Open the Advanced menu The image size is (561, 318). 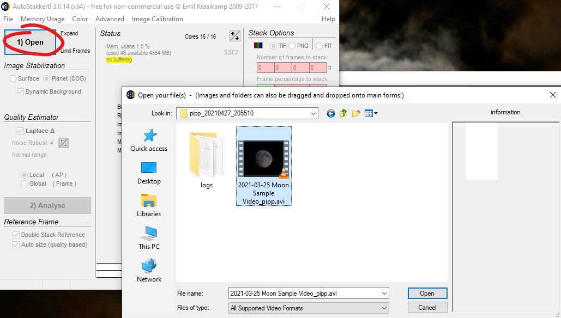coord(110,19)
